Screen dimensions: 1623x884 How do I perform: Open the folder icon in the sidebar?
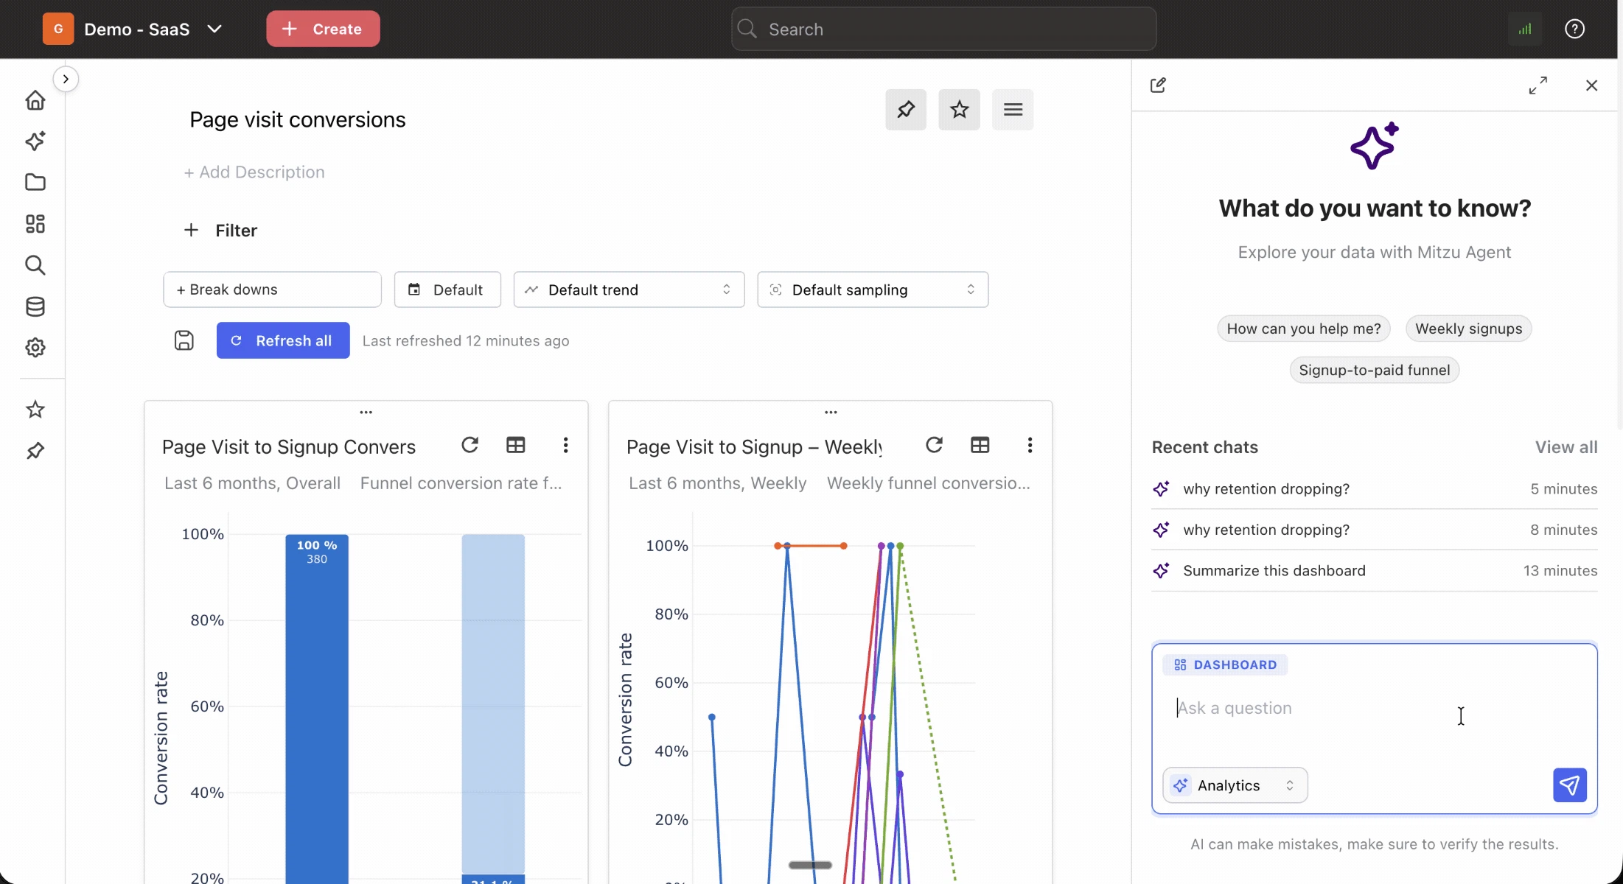(x=35, y=182)
